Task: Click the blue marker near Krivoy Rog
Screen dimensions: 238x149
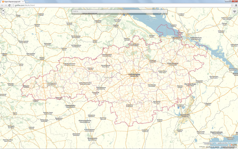Action: [178, 108]
